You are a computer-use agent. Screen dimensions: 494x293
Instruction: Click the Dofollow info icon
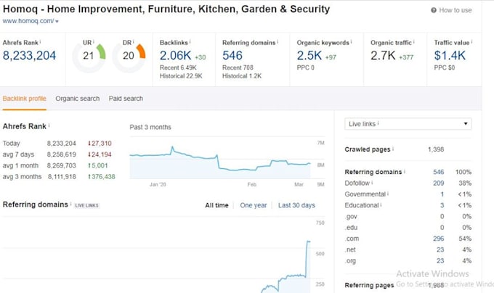[372, 182]
